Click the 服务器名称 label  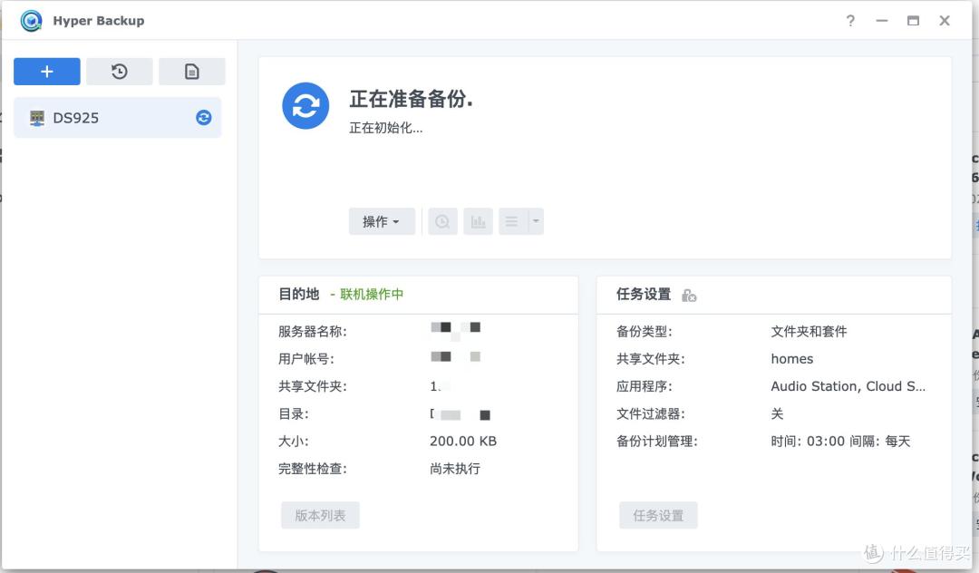(x=313, y=332)
